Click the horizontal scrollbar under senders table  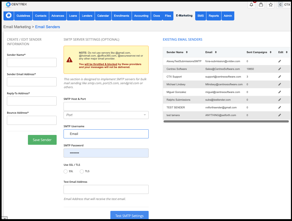(x=226, y=121)
